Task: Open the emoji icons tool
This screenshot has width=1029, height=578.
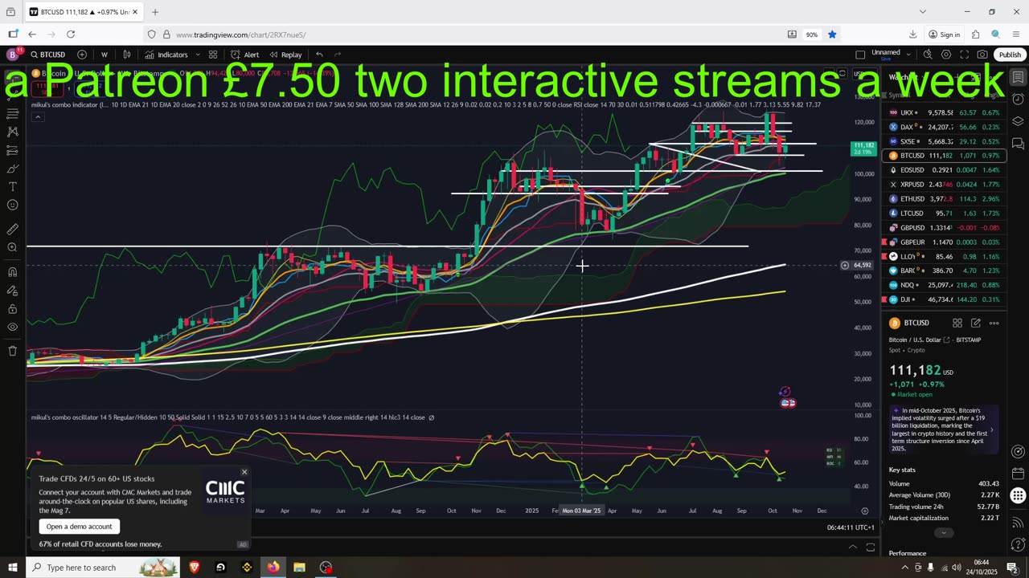Action: click(12, 205)
